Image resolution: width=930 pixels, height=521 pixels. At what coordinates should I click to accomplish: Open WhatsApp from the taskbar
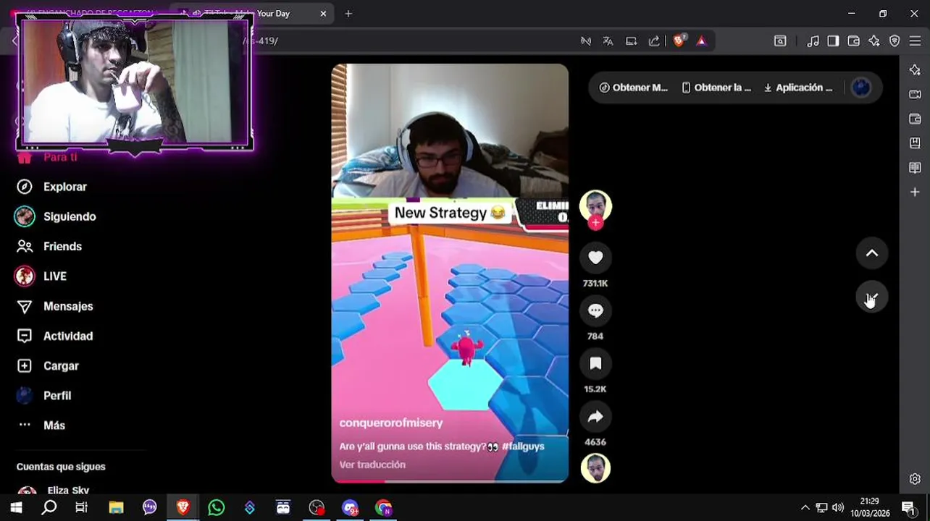[216, 507]
